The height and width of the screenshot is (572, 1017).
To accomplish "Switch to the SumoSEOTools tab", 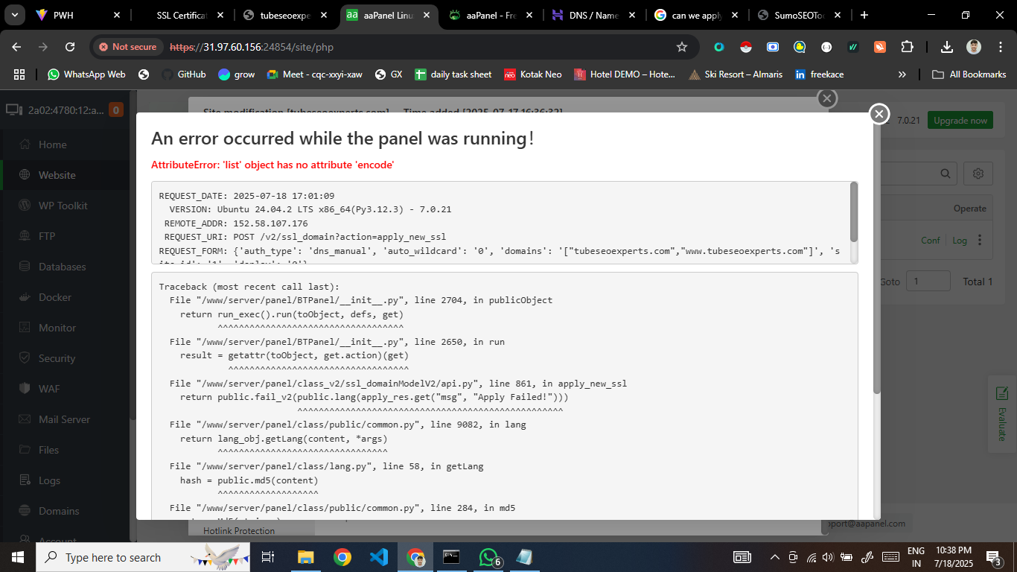I will [x=800, y=15].
